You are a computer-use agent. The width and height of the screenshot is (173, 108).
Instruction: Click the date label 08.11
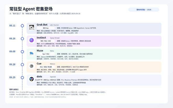[12, 26]
